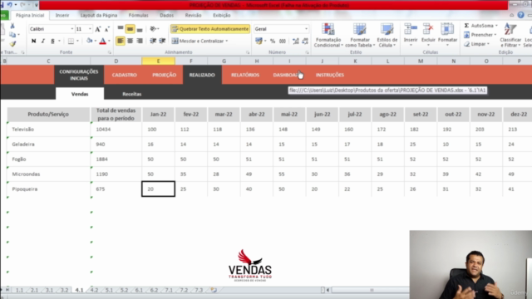Click Mesclar e Centralizar
Screen dimensions: 532x299
[198, 41]
